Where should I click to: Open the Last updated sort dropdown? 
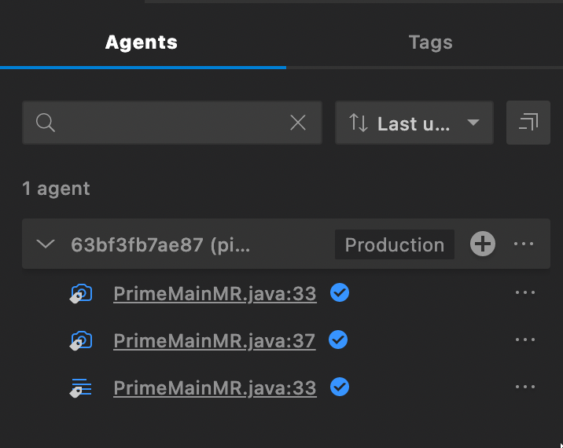pyautogui.click(x=414, y=123)
